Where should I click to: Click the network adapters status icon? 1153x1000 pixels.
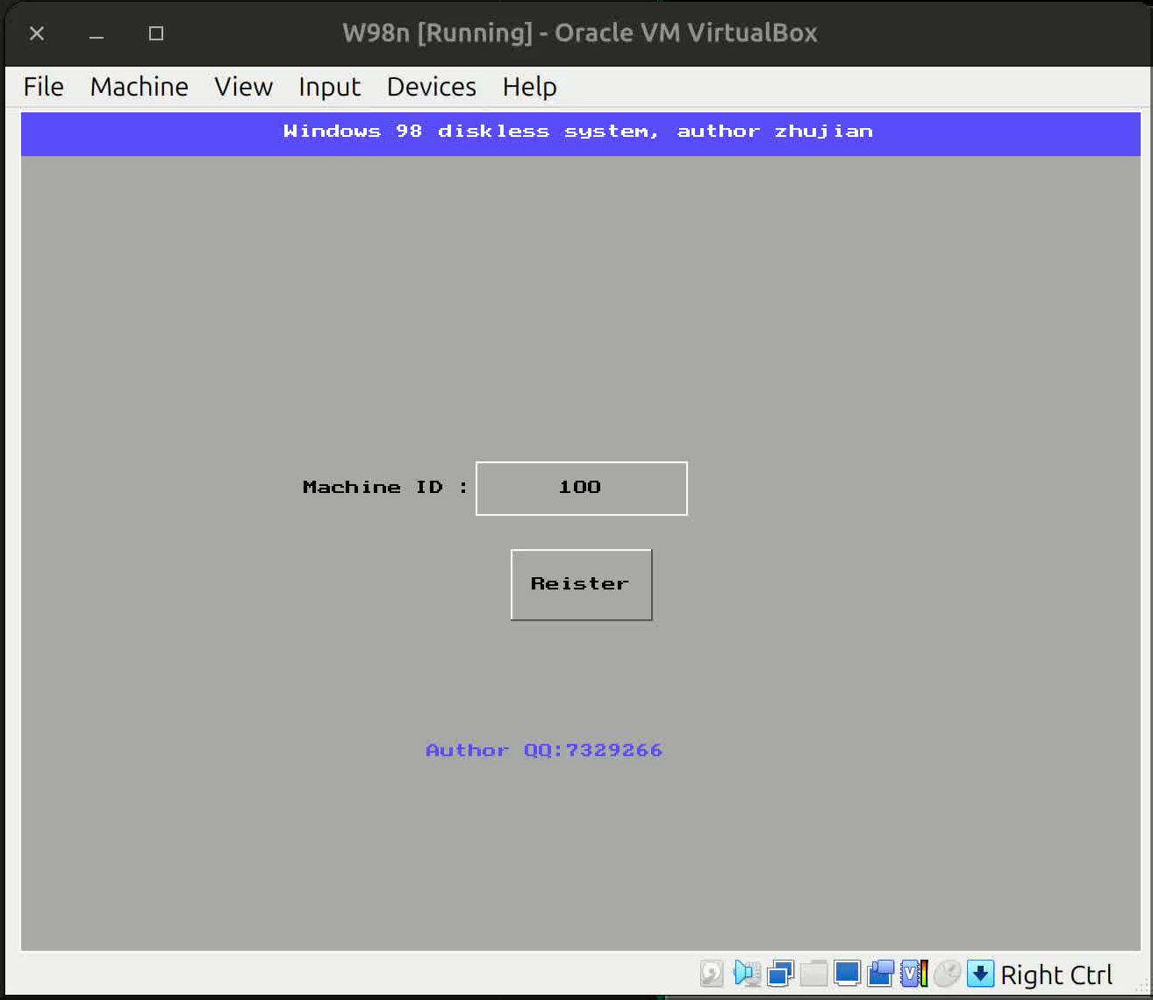[779, 974]
